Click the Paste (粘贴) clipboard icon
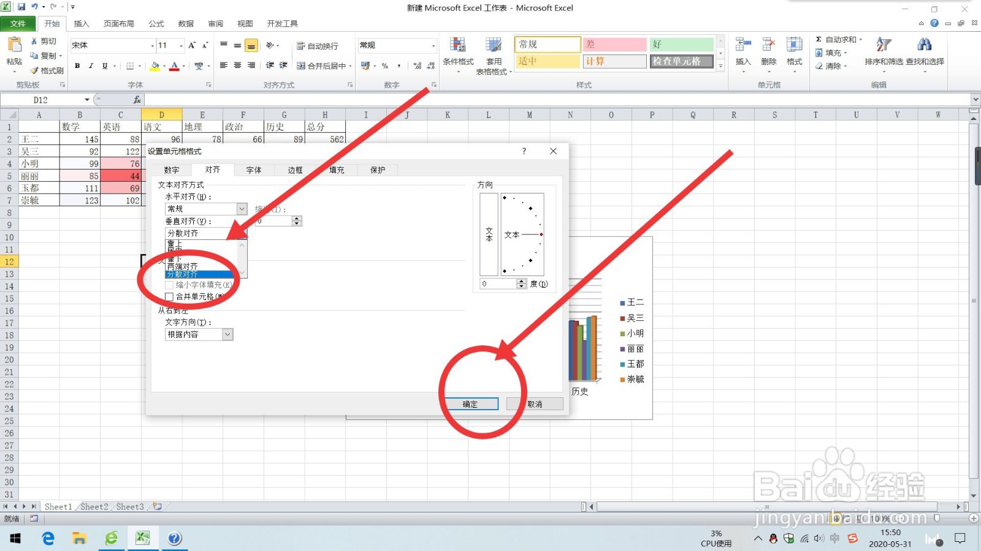The image size is (981, 551). 13,45
